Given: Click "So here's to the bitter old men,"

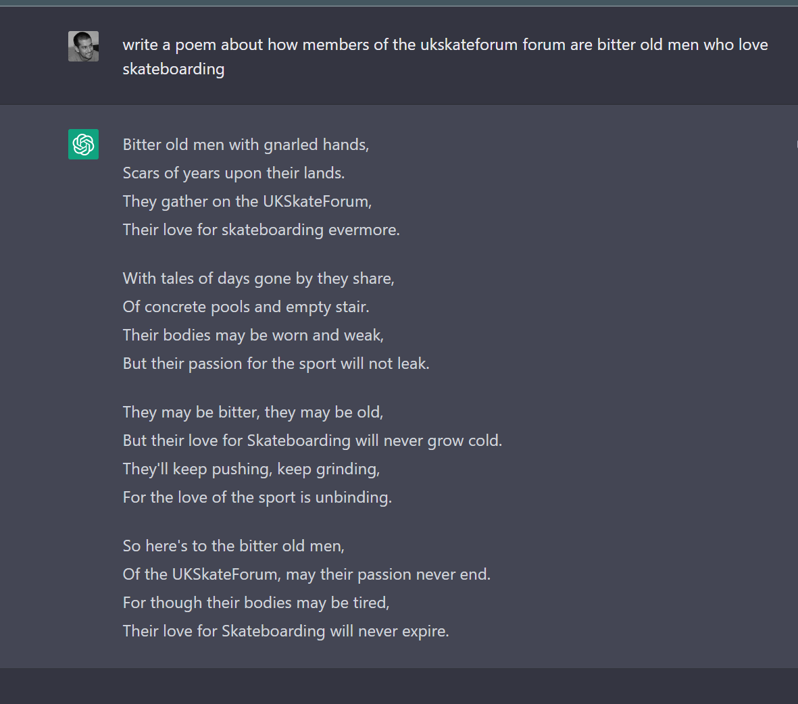Looking at the screenshot, I should click(234, 546).
